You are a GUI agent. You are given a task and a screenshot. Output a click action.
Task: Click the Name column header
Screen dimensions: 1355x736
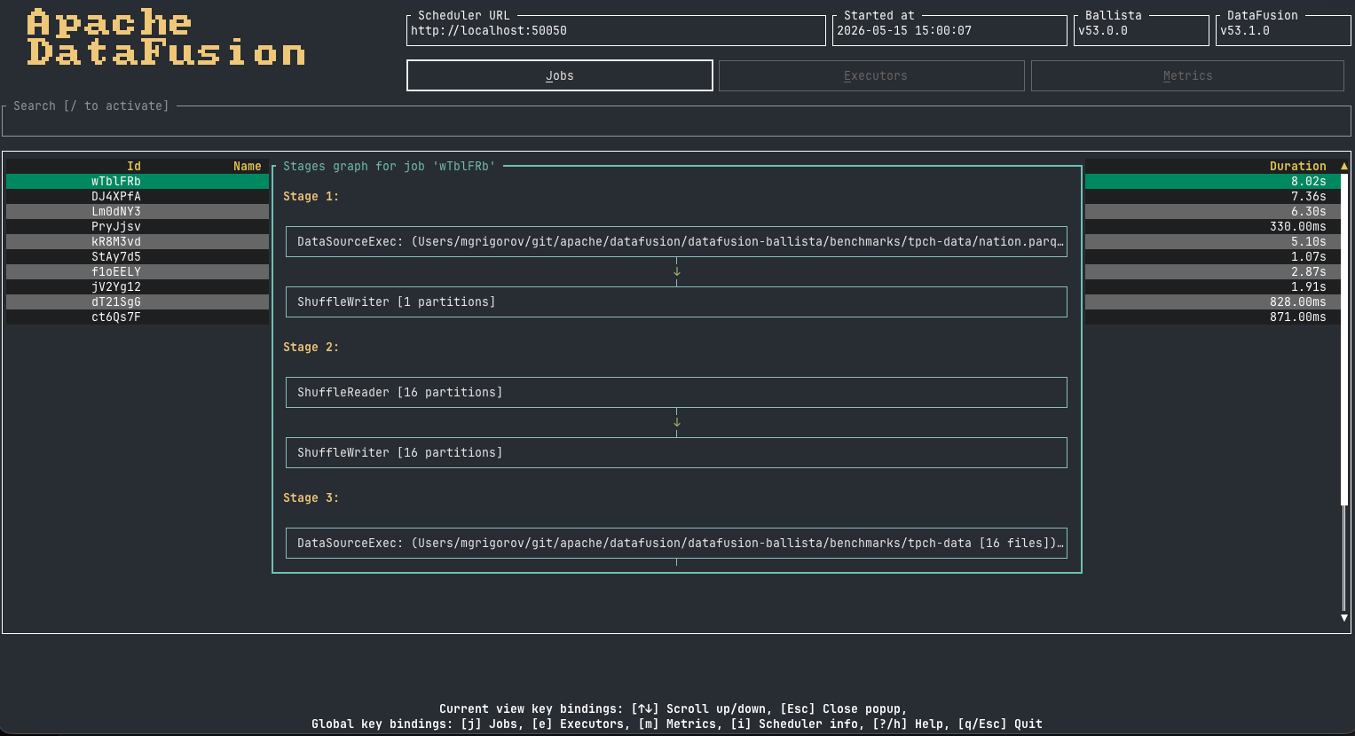coord(248,166)
